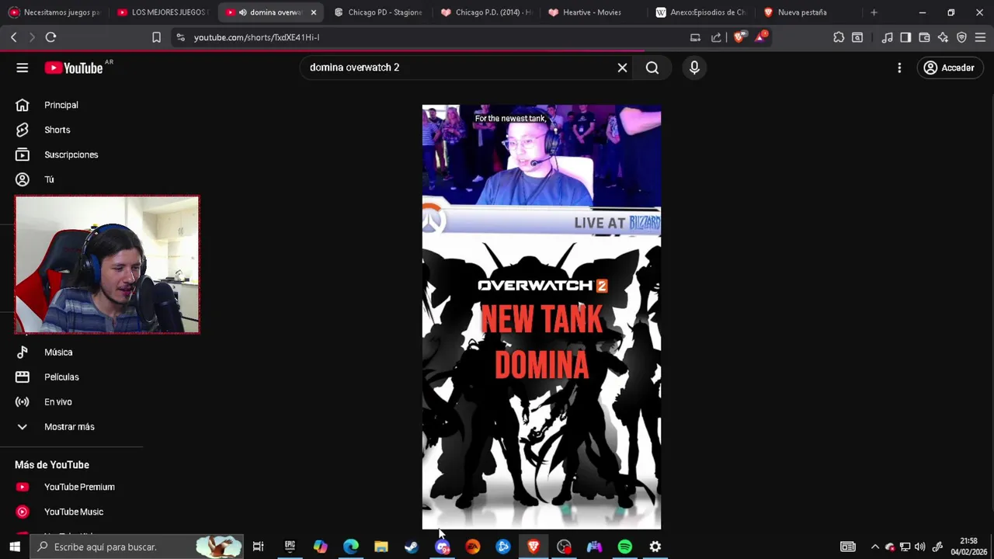View site information icon
994x559 pixels.
coord(181,37)
